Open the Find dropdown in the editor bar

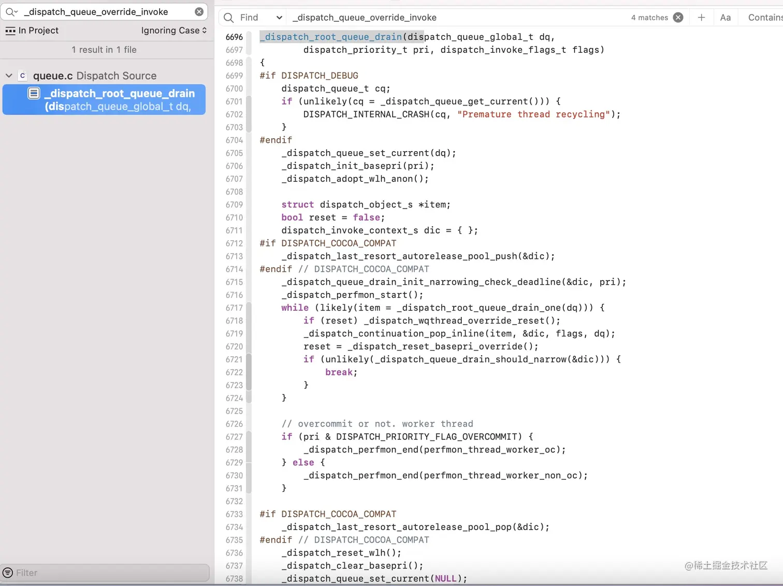(x=279, y=17)
